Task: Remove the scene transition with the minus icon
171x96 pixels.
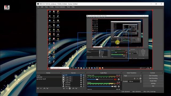Action: pos(137,78)
